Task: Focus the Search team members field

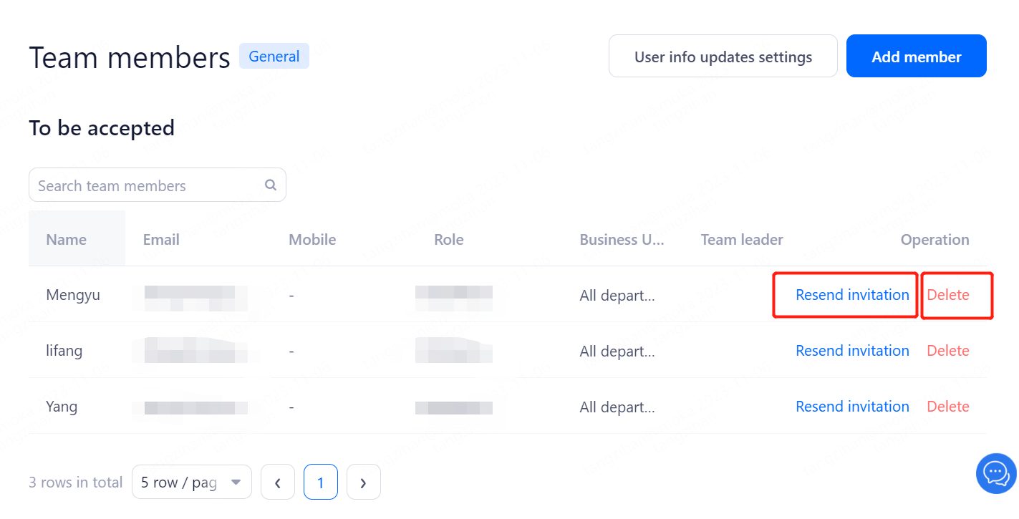Action: click(147, 185)
